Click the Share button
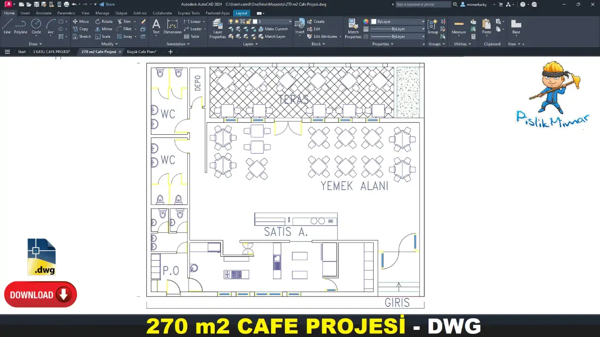Screen dimensions: 600x337 [x=107, y=4]
